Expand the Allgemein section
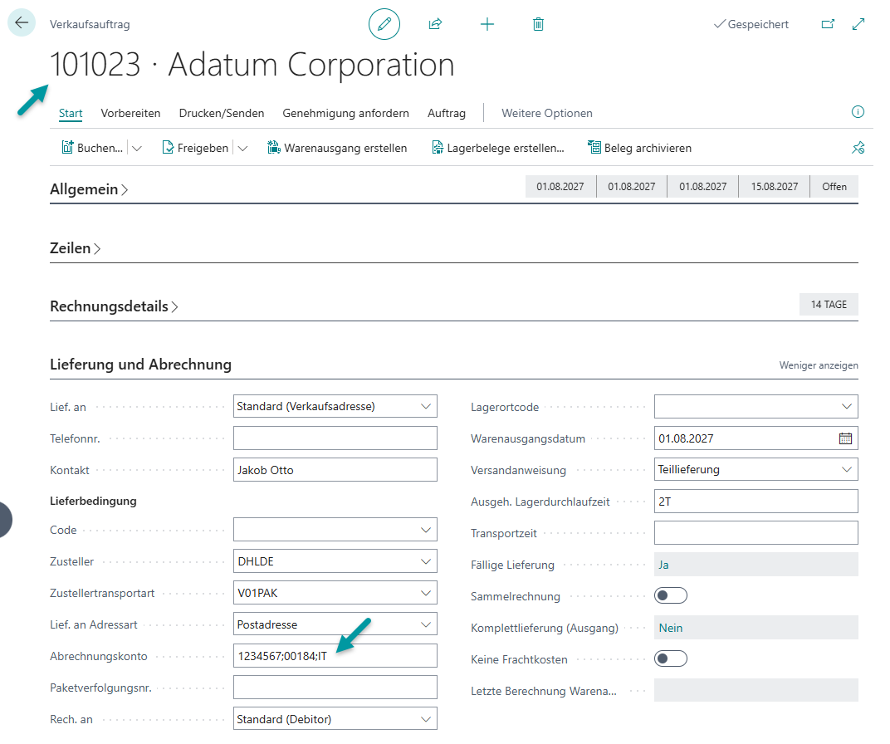The height and width of the screenshot is (744, 890). click(x=89, y=189)
